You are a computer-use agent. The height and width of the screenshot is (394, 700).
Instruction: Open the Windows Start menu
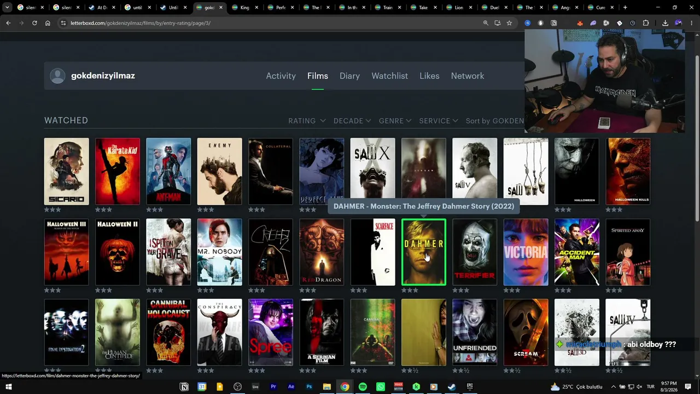[x=8, y=387]
